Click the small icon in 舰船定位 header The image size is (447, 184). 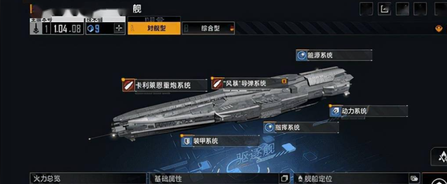point(414,179)
